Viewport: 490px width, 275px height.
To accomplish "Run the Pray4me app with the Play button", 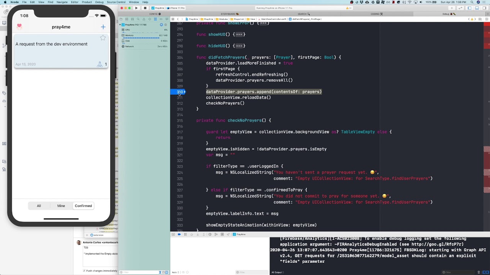I will 136,8.
